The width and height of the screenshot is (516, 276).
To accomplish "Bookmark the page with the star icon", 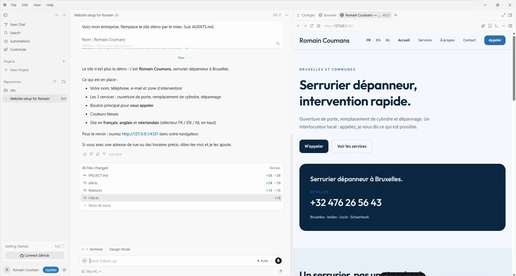I will coord(318,26).
